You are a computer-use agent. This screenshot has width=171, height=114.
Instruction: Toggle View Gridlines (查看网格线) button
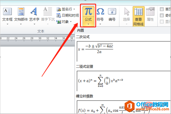[139, 16]
